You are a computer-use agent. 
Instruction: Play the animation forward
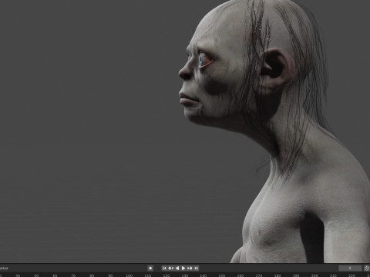tap(183, 269)
